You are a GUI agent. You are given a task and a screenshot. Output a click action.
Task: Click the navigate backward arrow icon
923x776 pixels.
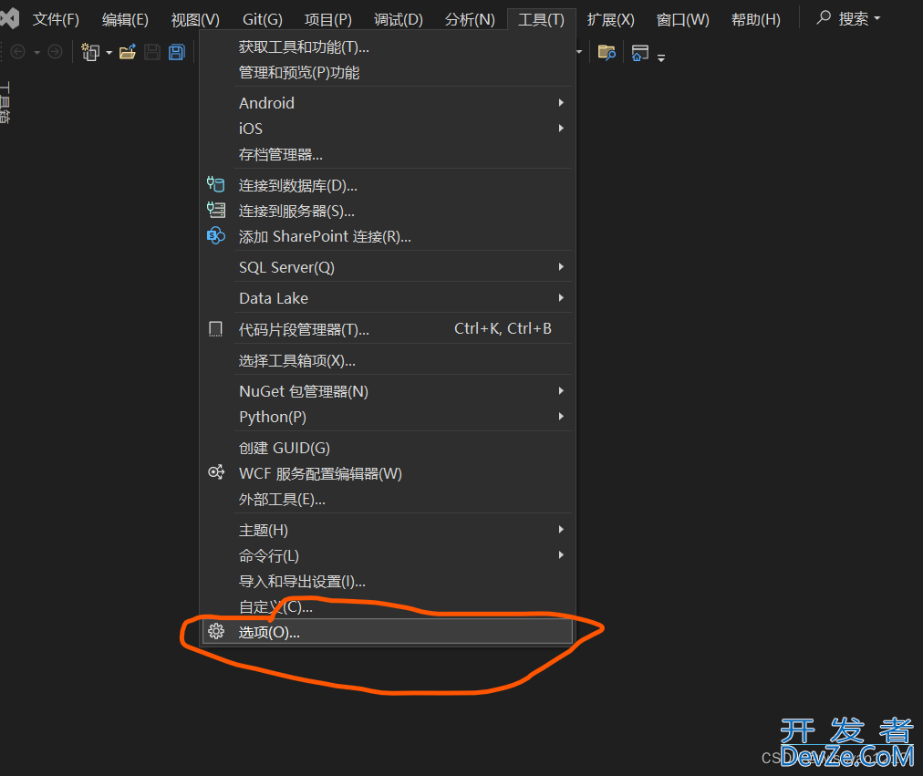18,52
